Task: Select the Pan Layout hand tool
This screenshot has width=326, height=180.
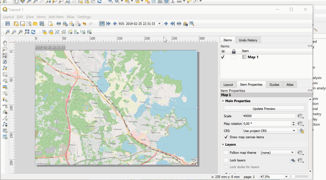Action: 5,43
